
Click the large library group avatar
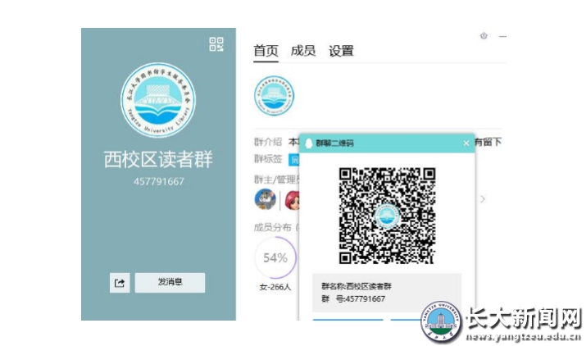(x=158, y=100)
